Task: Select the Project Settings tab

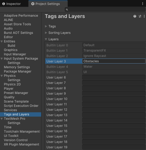Action: tap(48, 4)
